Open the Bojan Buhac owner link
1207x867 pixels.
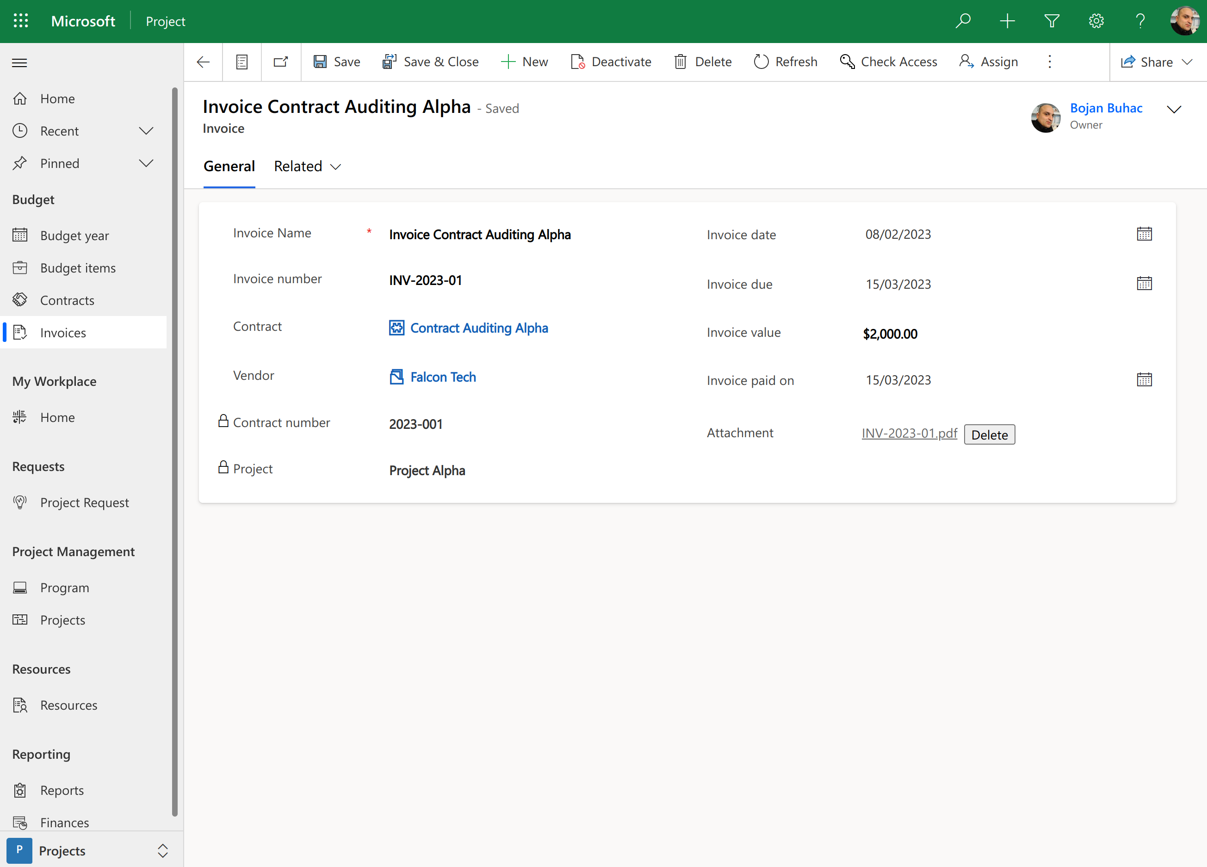[1106, 108]
